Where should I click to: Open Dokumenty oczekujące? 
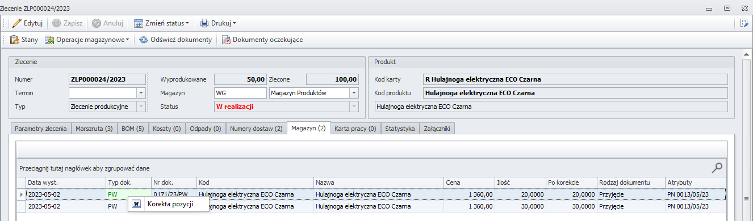(x=262, y=40)
